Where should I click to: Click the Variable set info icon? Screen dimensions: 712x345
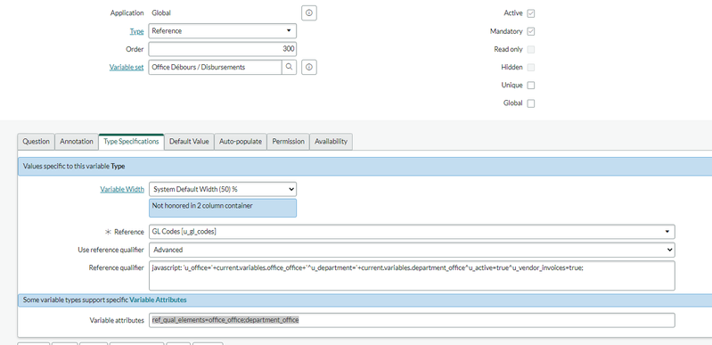point(309,67)
